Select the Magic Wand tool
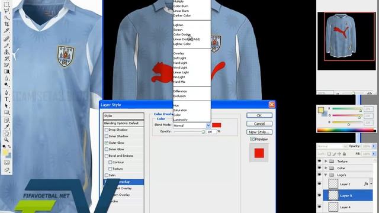 coord(7,17)
